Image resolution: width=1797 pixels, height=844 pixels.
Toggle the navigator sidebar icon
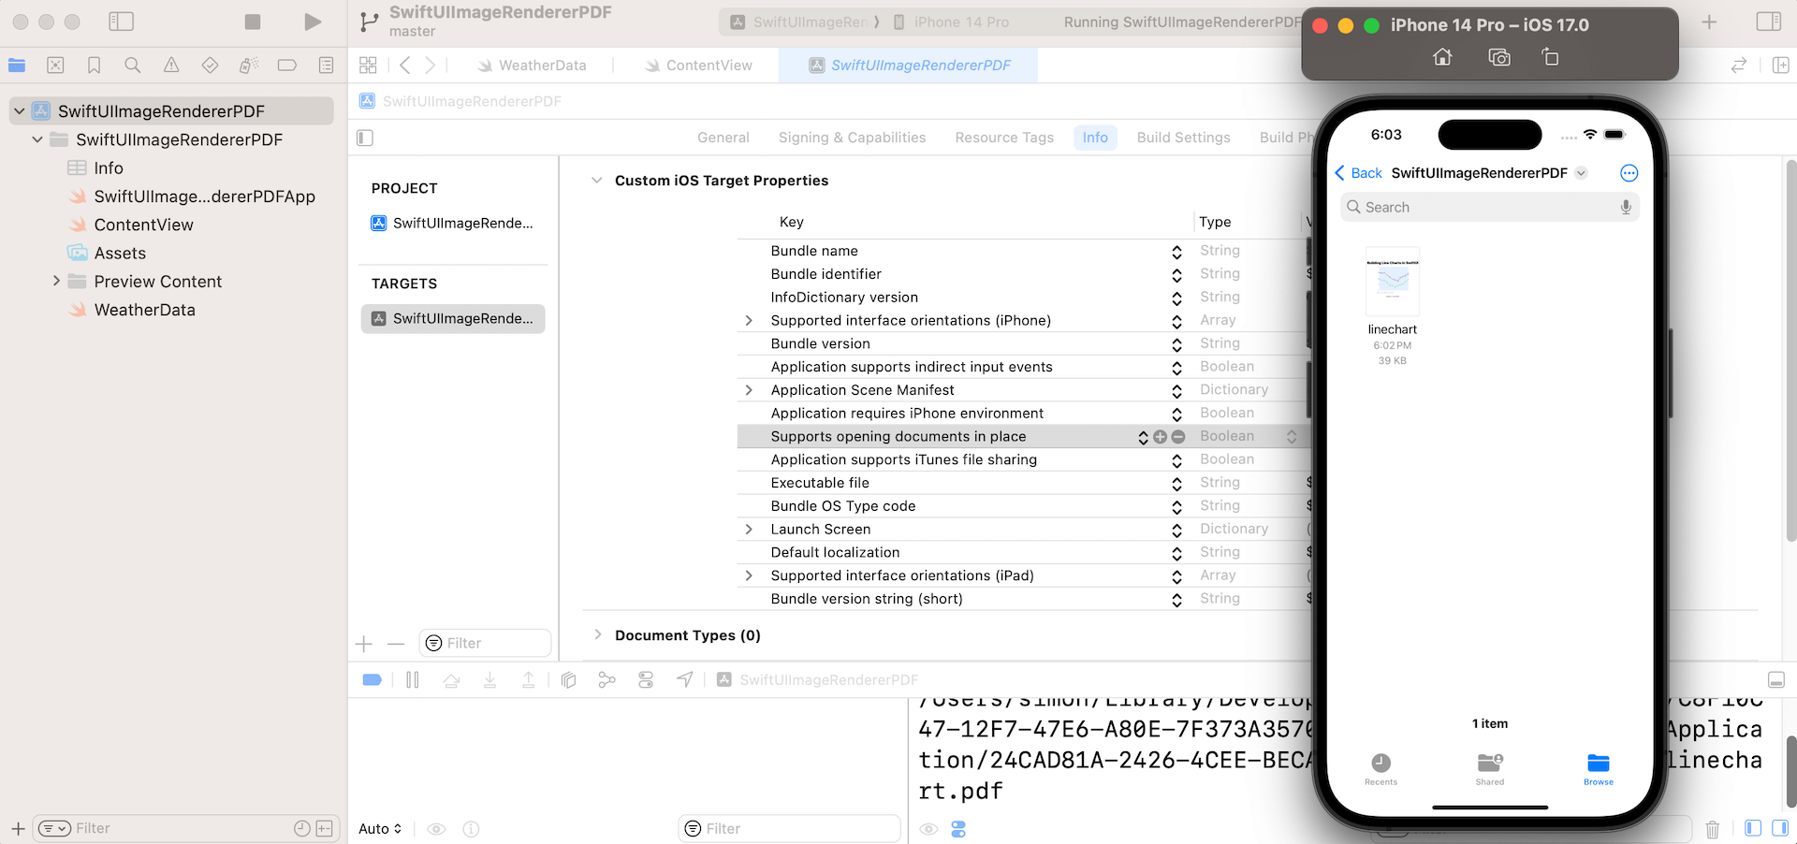[x=122, y=22]
